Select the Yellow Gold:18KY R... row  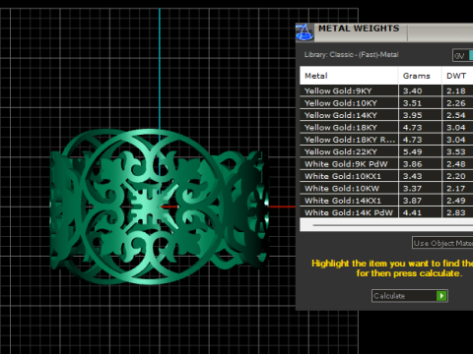386,140
